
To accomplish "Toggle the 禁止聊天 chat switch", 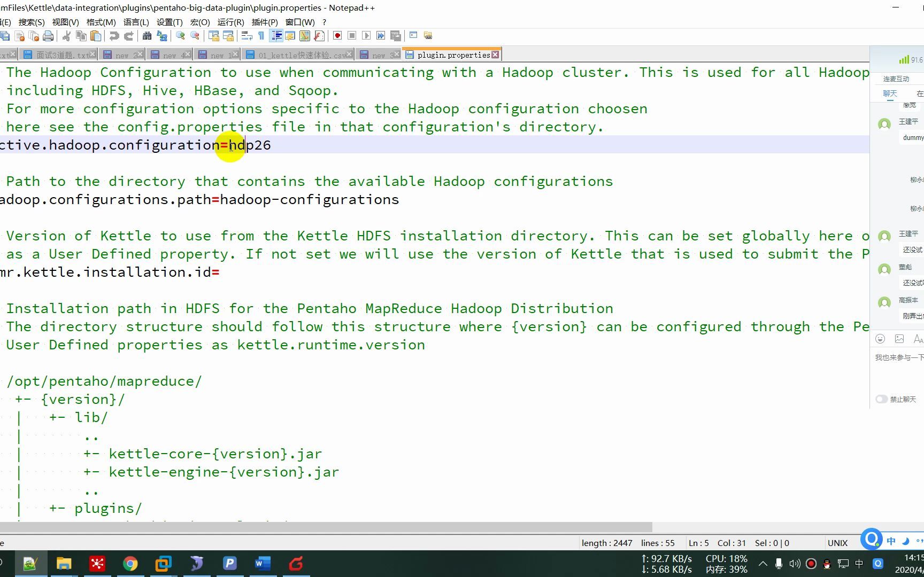I will [x=881, y=399].
